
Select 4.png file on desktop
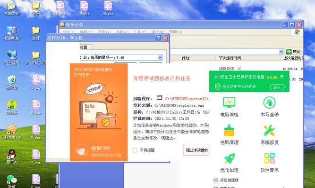[36, 83]
